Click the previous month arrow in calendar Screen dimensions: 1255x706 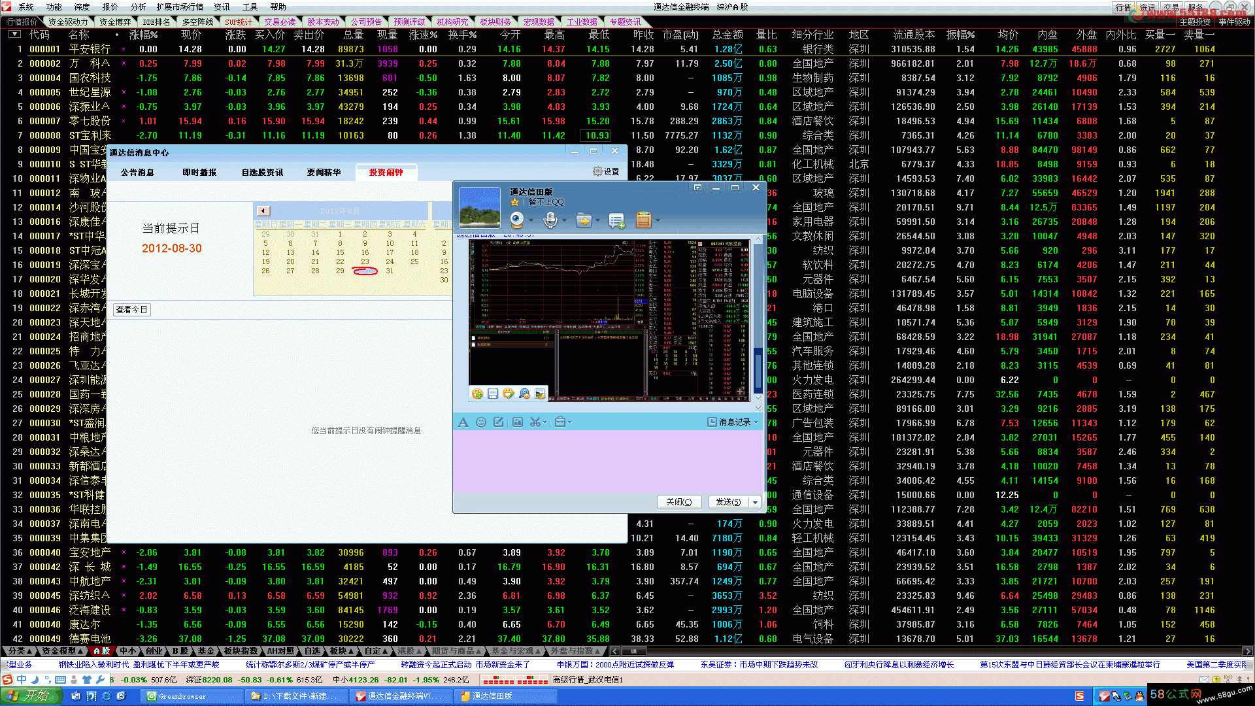263,210
